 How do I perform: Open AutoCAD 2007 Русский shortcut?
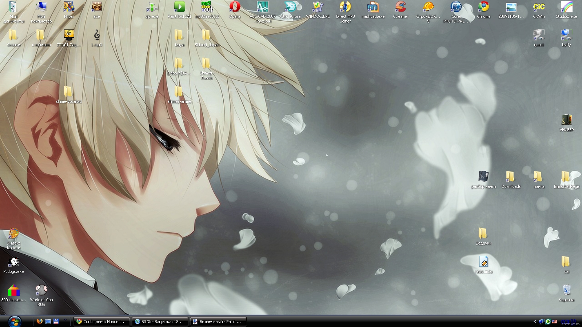(262, 12)
